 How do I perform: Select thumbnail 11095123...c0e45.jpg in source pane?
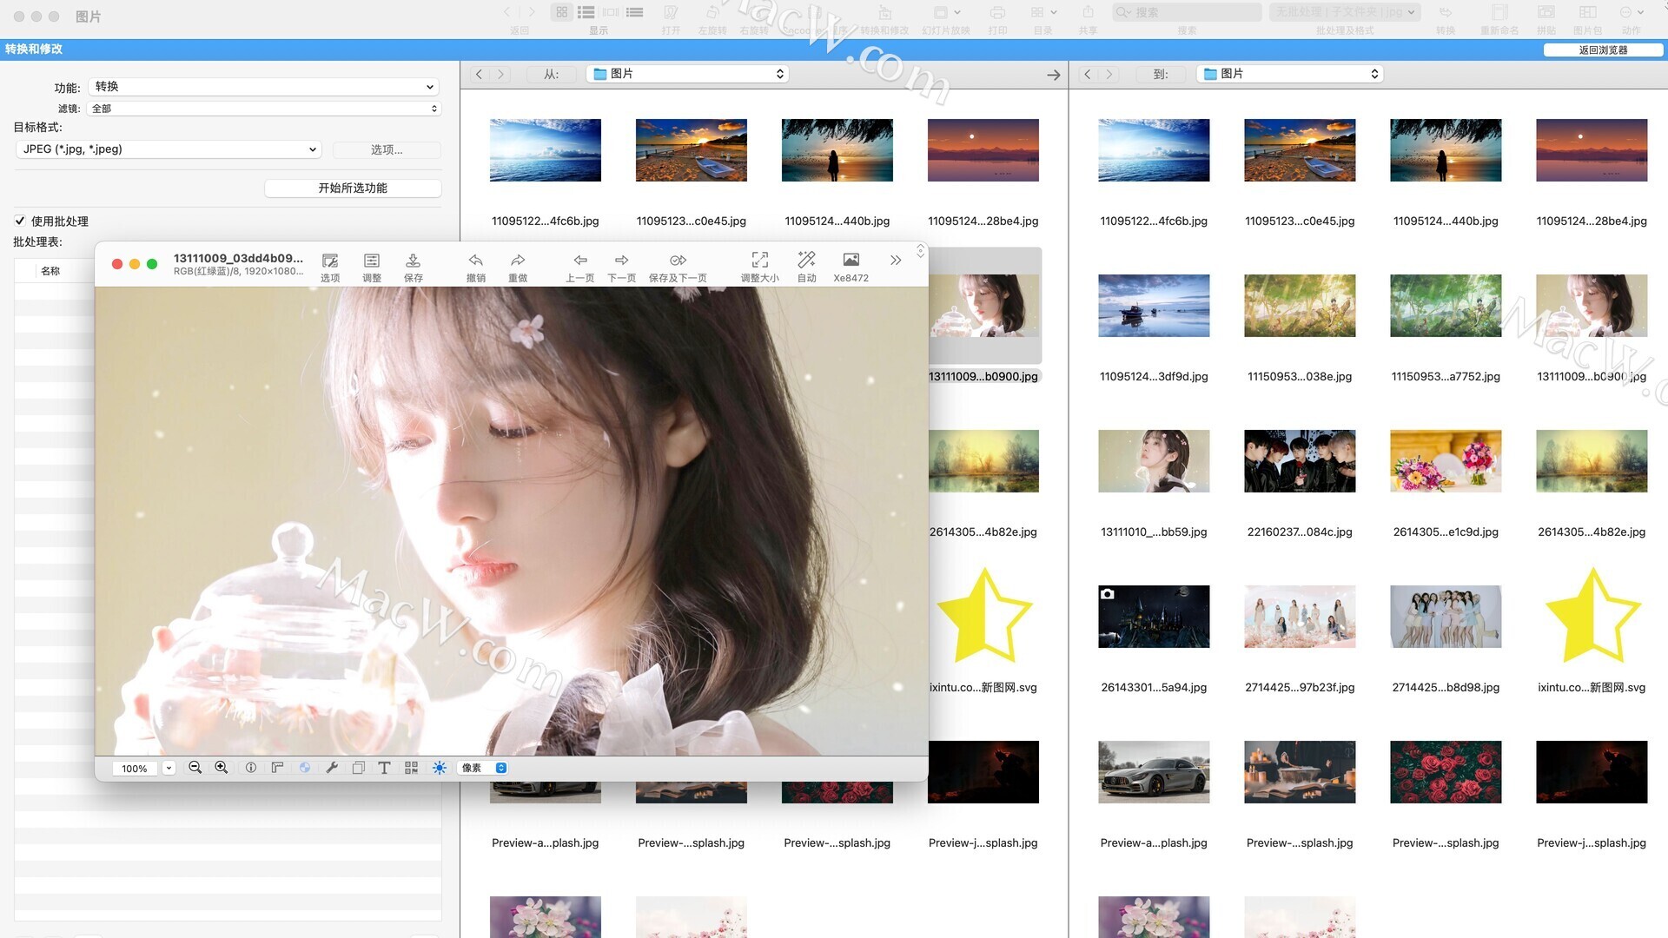click(x=692, y=150)
